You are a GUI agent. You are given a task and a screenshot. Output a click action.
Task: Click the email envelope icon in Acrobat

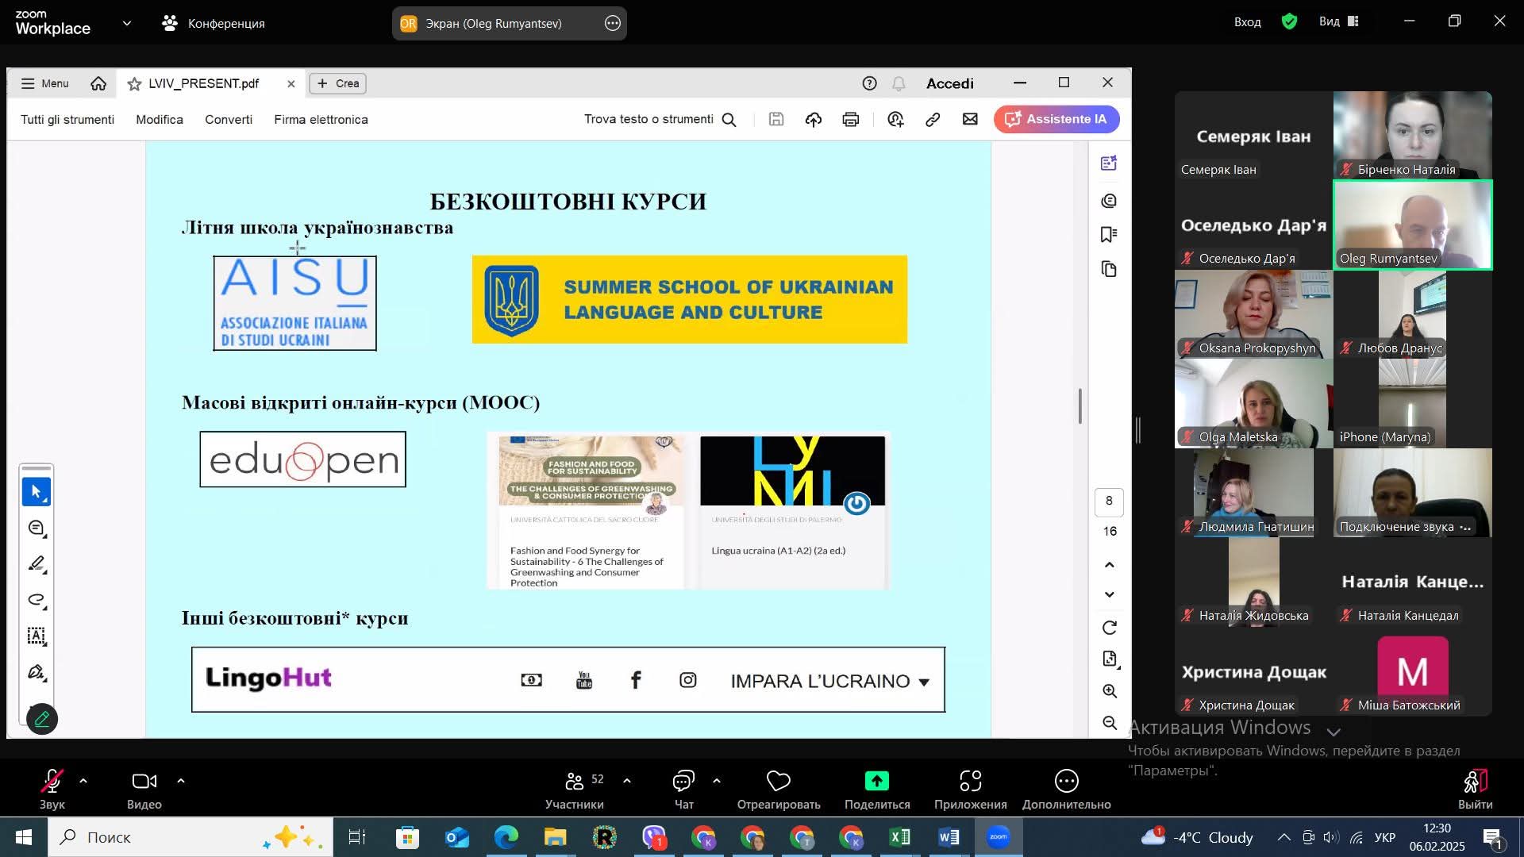970,120
